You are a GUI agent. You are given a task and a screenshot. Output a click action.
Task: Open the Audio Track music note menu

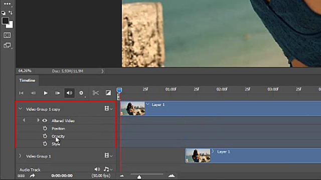pyautogui.click(x=108, y=169)
